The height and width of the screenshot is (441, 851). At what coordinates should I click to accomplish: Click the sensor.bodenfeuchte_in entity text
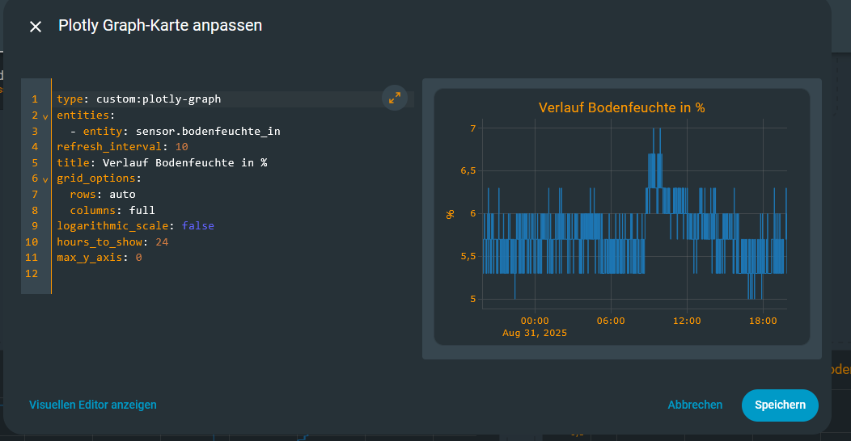tap(208, 131)
